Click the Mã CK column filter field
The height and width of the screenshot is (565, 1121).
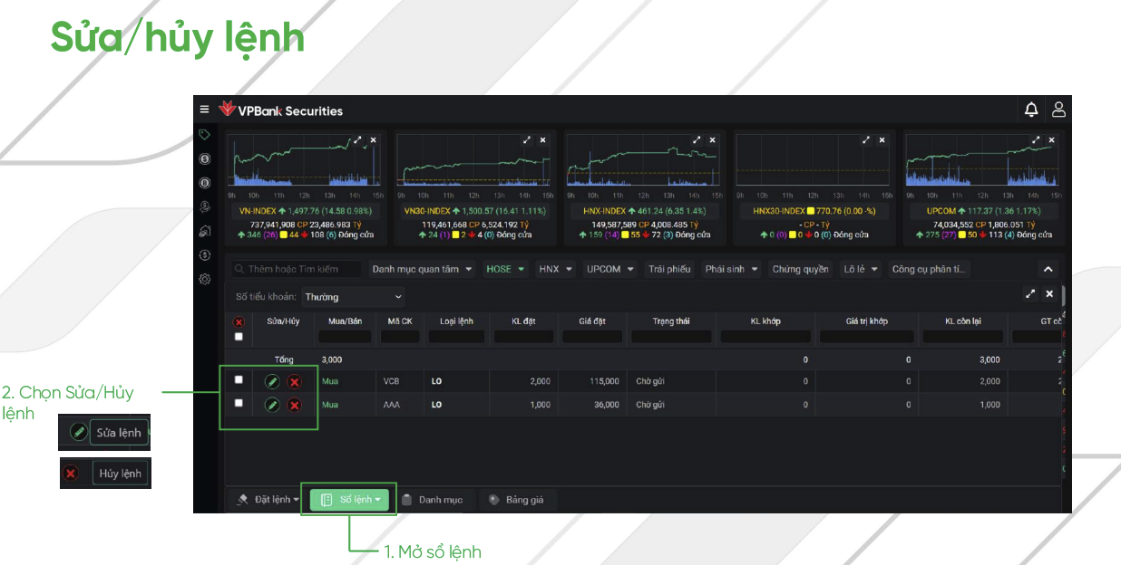[x=400, y=337]
